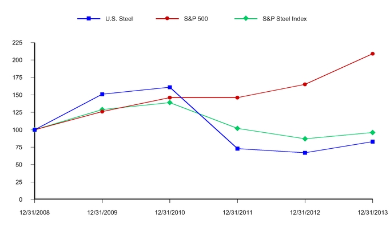Click the U.S. Steel square point at 12/31/2009
Viewport: 390px width, 228px height.
[x=102, y=94]
